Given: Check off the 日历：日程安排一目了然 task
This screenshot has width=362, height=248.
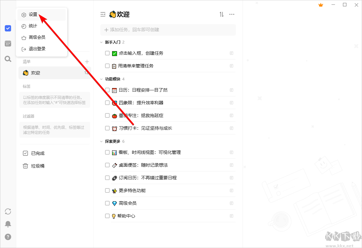Looking at the screenshot, I should [x=107, y=90].
